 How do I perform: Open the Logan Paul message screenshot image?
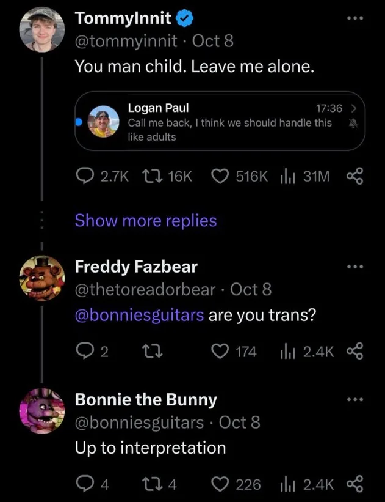[x=220, y=121]
